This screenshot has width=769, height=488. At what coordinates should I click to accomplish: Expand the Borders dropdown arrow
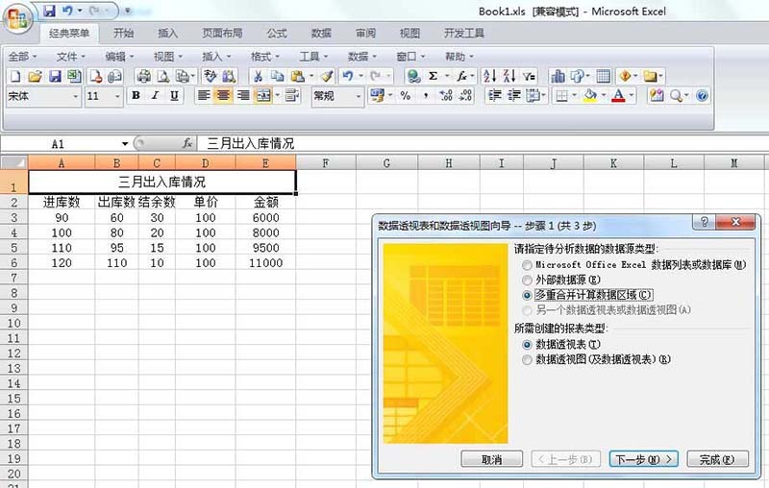coord(574,95)
